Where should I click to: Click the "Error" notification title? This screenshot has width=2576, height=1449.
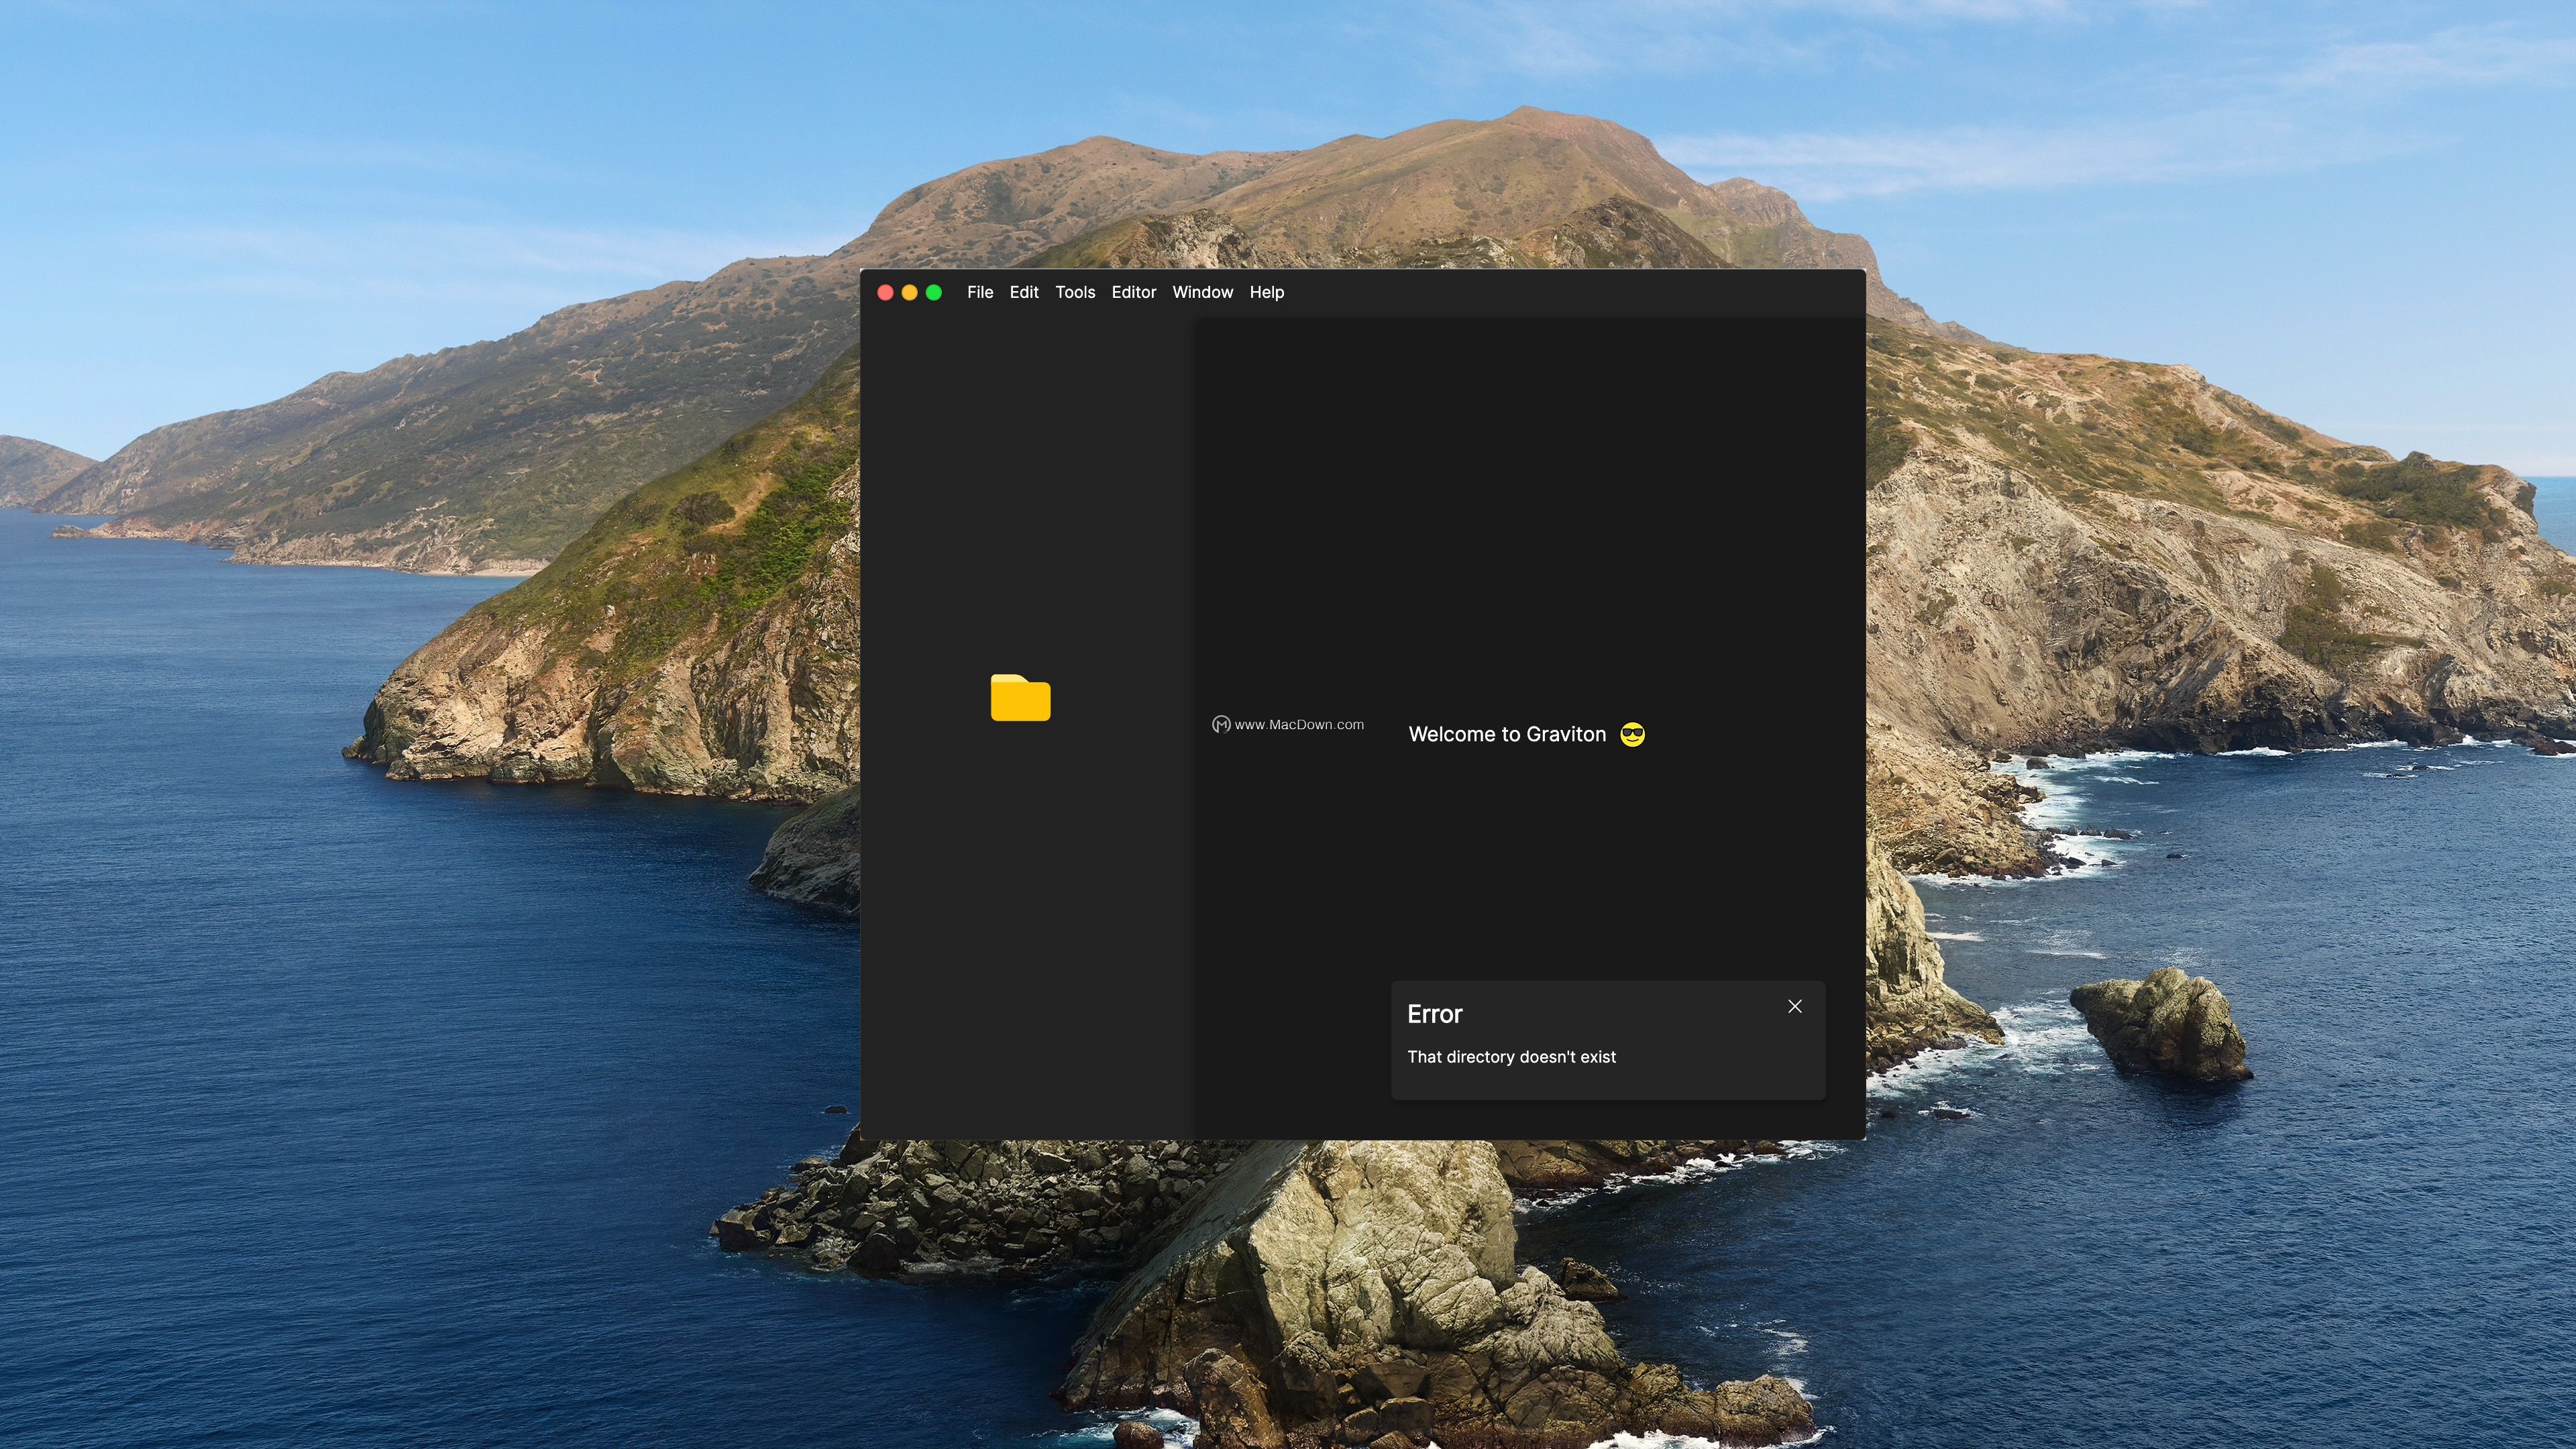tap(1434, 1014)
